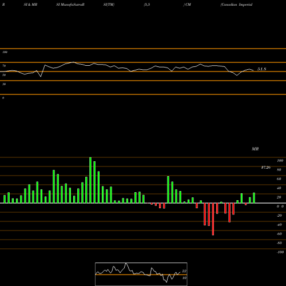Open the mini line chart thumbnail below
Image resolution: width=286 pixels, height=286 pixels.
point(141,274)
